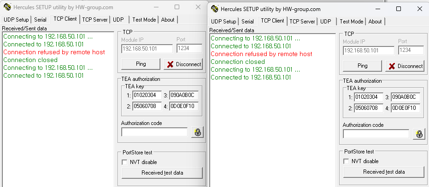Switch to TCP Server tab in left window
Screen dimensions: 429x187
coord(95,20)
